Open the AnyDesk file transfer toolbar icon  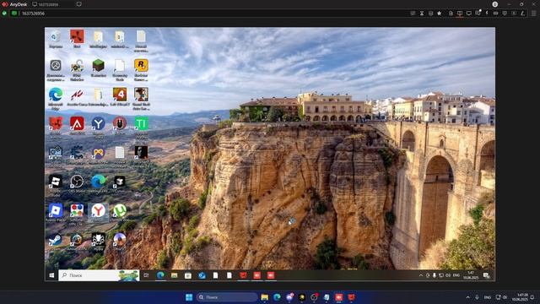click(451, 14)
